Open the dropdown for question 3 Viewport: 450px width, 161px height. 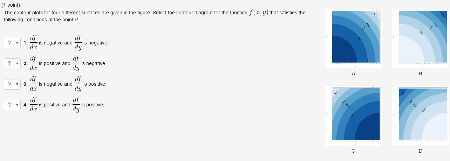(x=12, y=84)
